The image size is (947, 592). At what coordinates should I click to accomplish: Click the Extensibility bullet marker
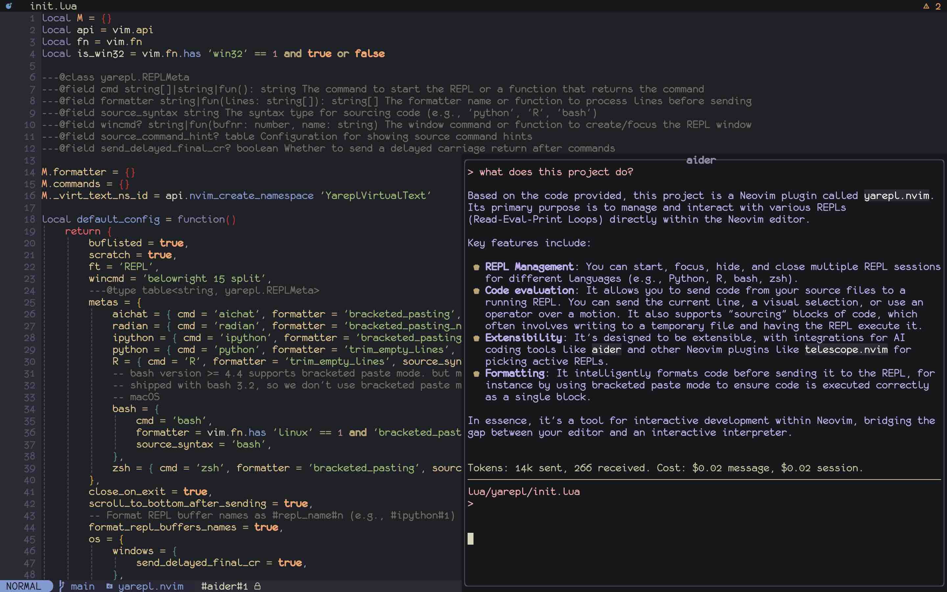(476, 338)
